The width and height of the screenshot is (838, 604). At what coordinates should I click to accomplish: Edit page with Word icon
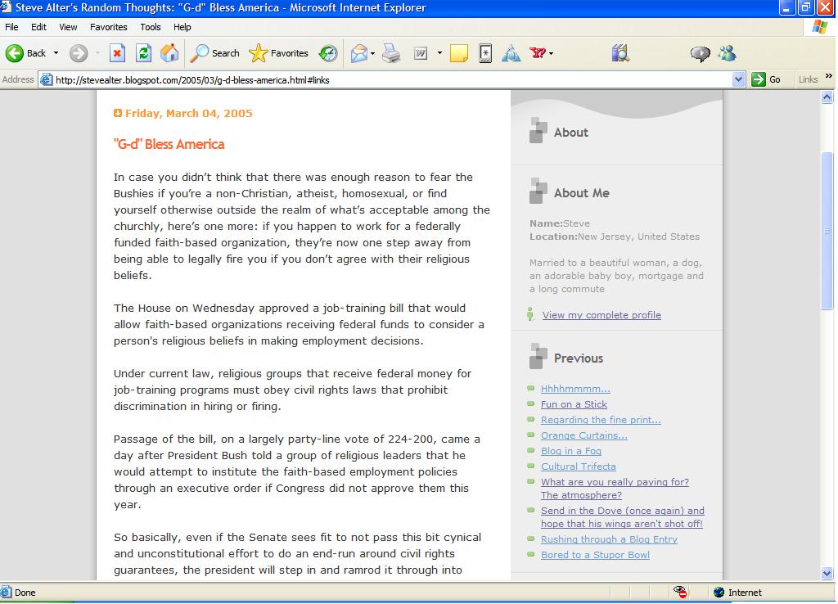pyautogui.click(x=421, y=53)
